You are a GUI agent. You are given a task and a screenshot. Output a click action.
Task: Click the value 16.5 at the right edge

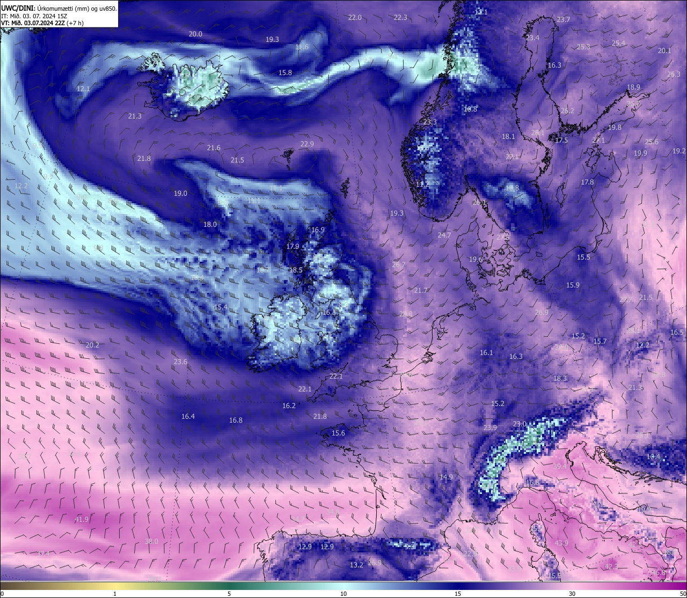click(x=677, y=332)
